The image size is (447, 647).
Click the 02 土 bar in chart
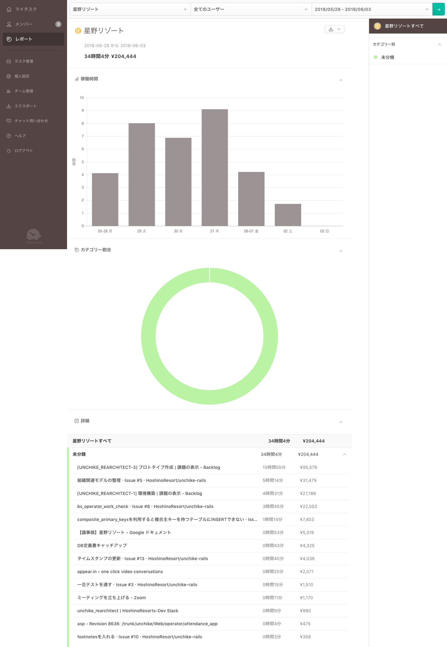click(x=288, y=215)
